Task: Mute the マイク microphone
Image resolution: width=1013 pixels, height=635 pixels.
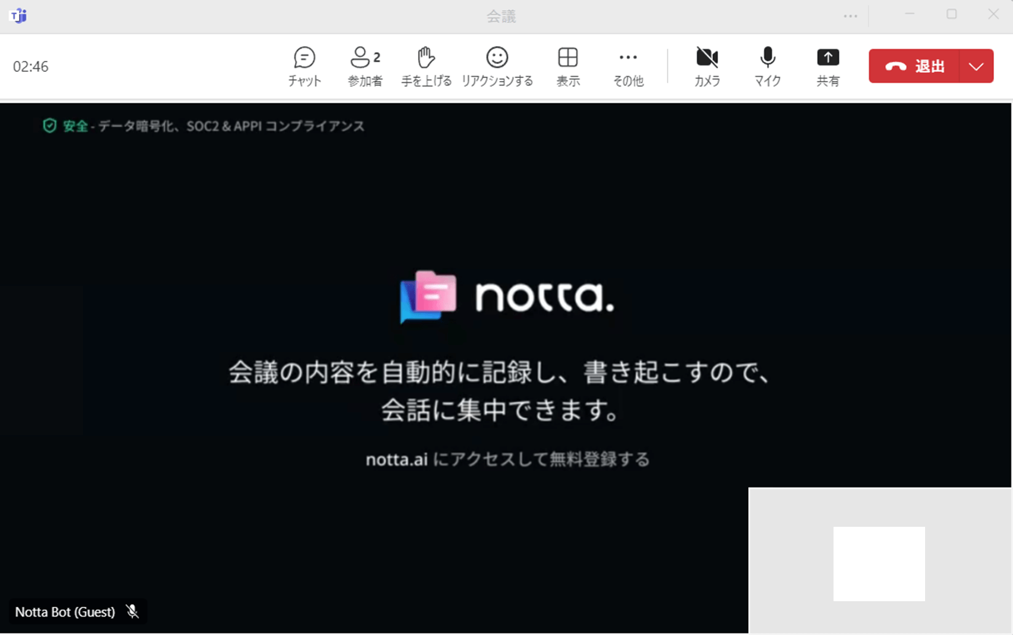Action: click(x=767, y=66)
